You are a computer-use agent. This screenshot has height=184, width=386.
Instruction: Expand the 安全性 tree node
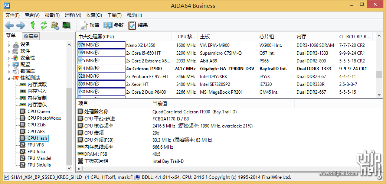[9, 58]
